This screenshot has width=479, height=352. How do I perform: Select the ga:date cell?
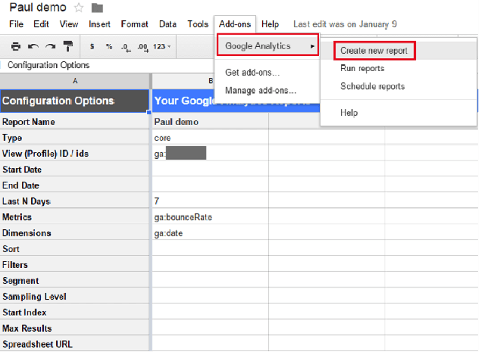pyautogui.click(x=210, y=233)
